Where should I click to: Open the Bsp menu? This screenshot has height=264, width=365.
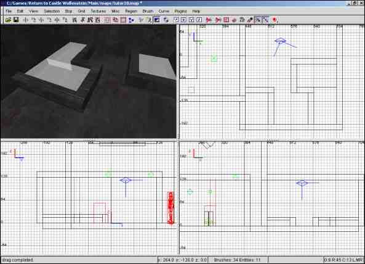click(x=68, y=11)
